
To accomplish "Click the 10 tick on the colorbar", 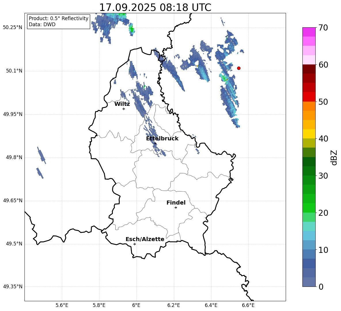I will pyautogui.click(x=323, y=250).
